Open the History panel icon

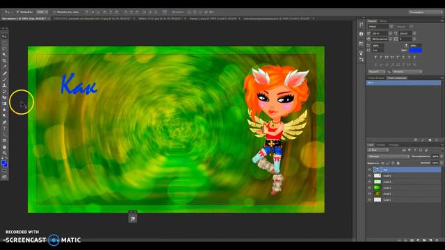[x=361, y=25]
